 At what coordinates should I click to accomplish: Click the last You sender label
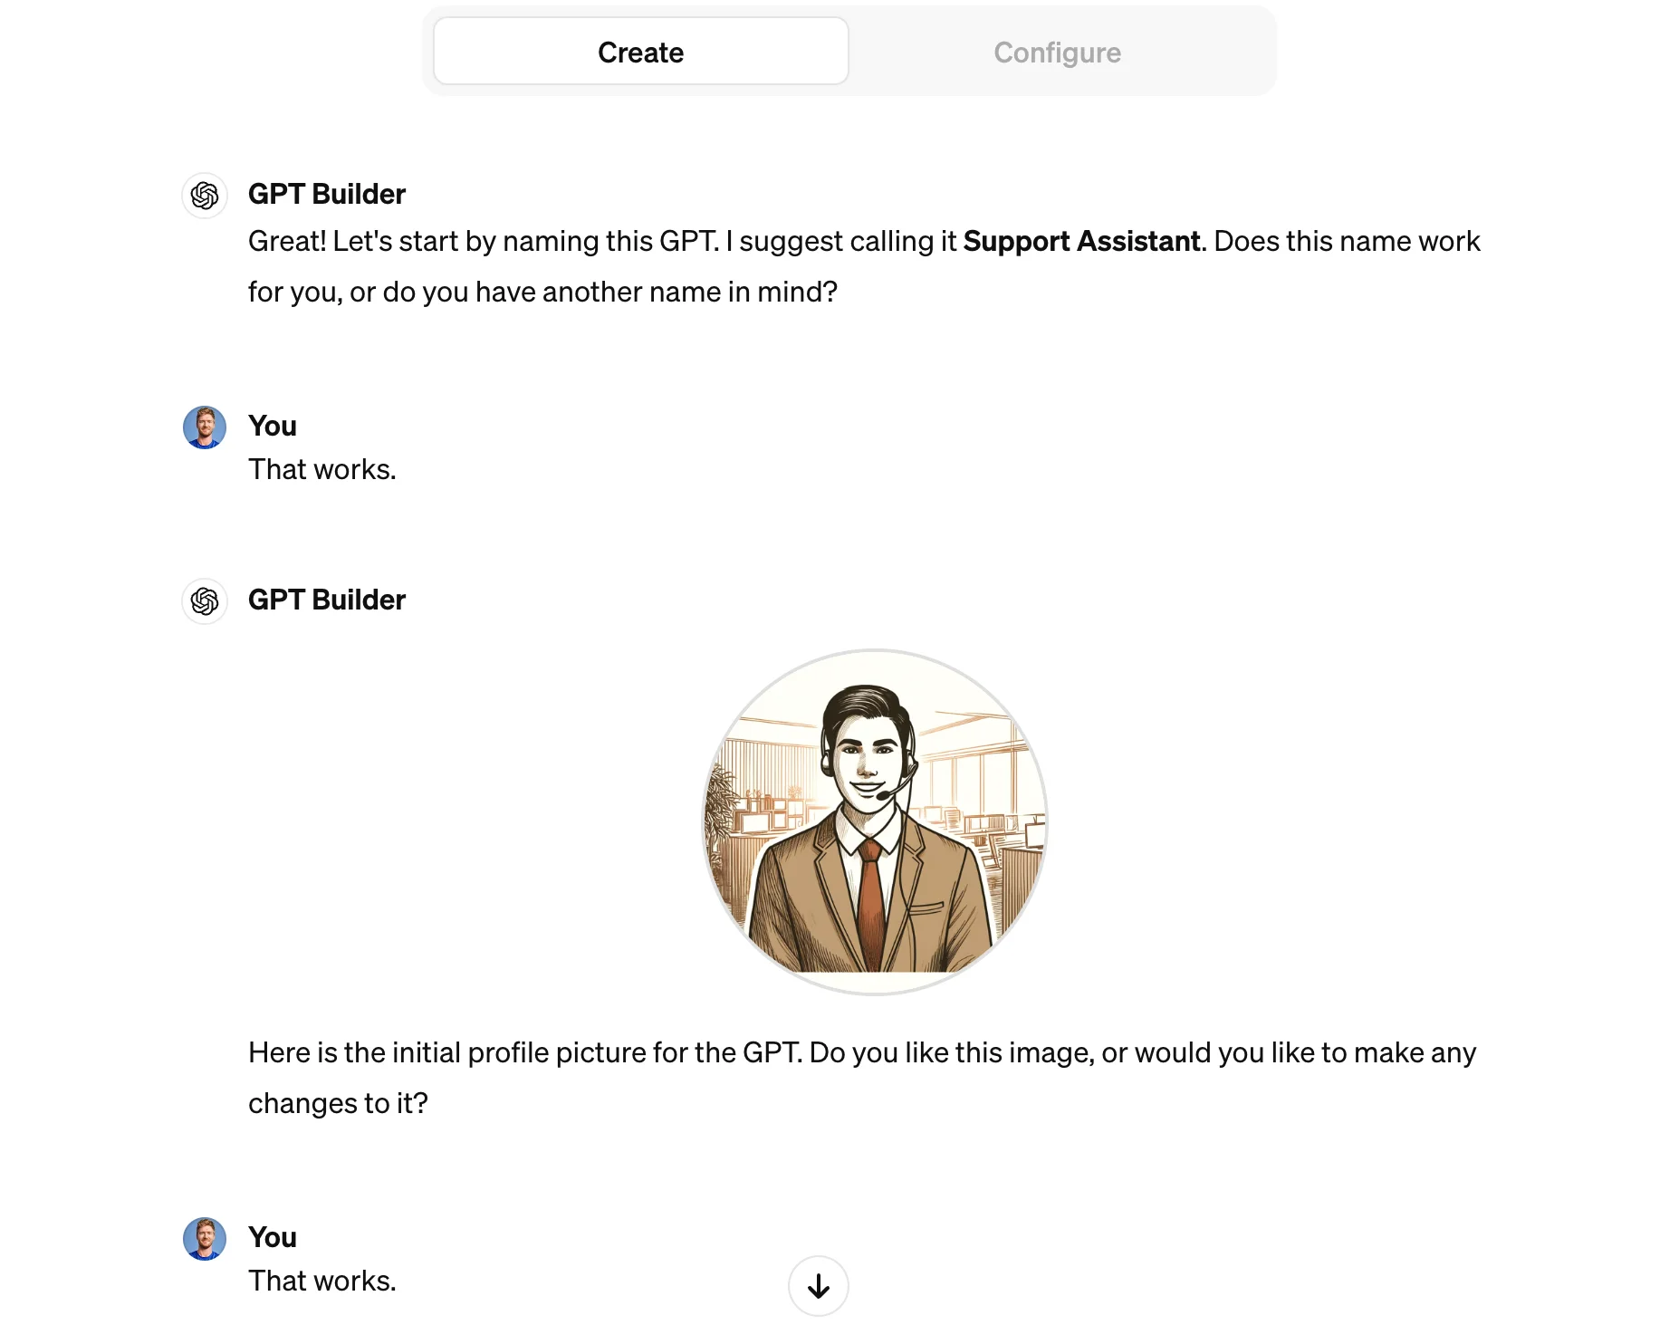(x=273, y=1237)
